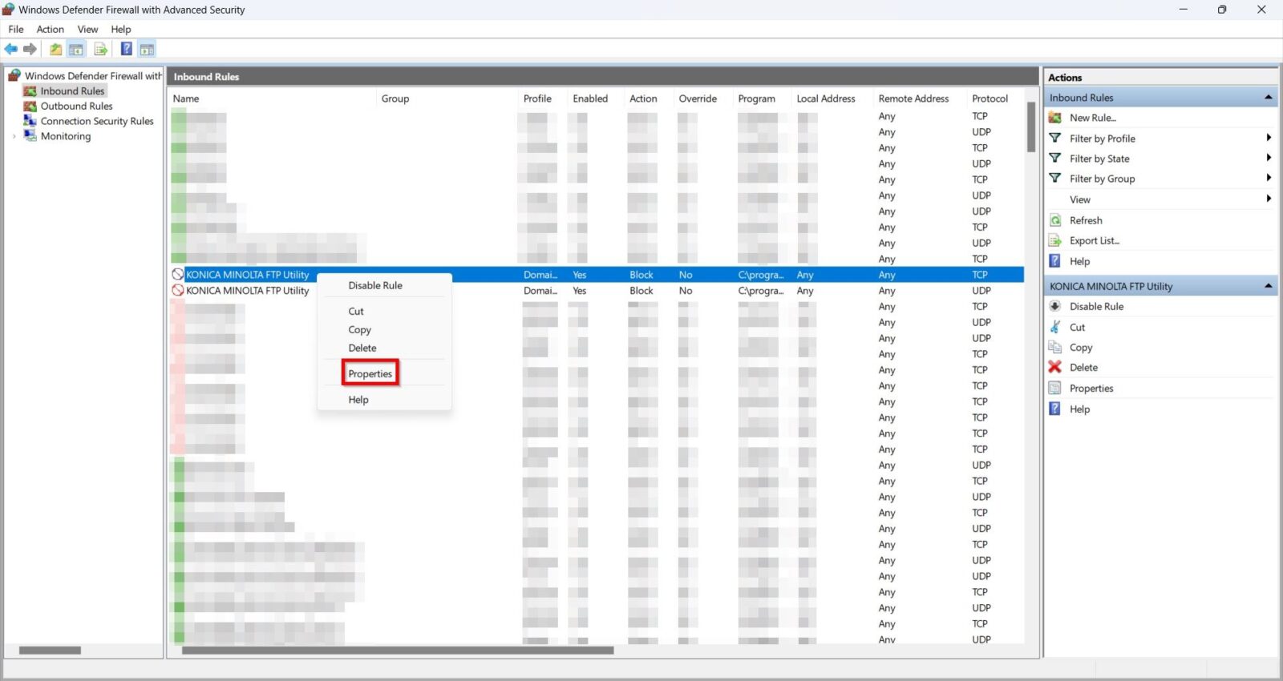Click the blue Help toolbar icon
Viewport: 1283px width, 681px height.
pos(126,50)
